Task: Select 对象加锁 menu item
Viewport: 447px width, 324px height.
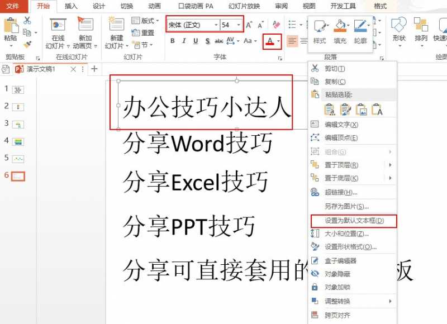Action: click(x=353, y=287)
